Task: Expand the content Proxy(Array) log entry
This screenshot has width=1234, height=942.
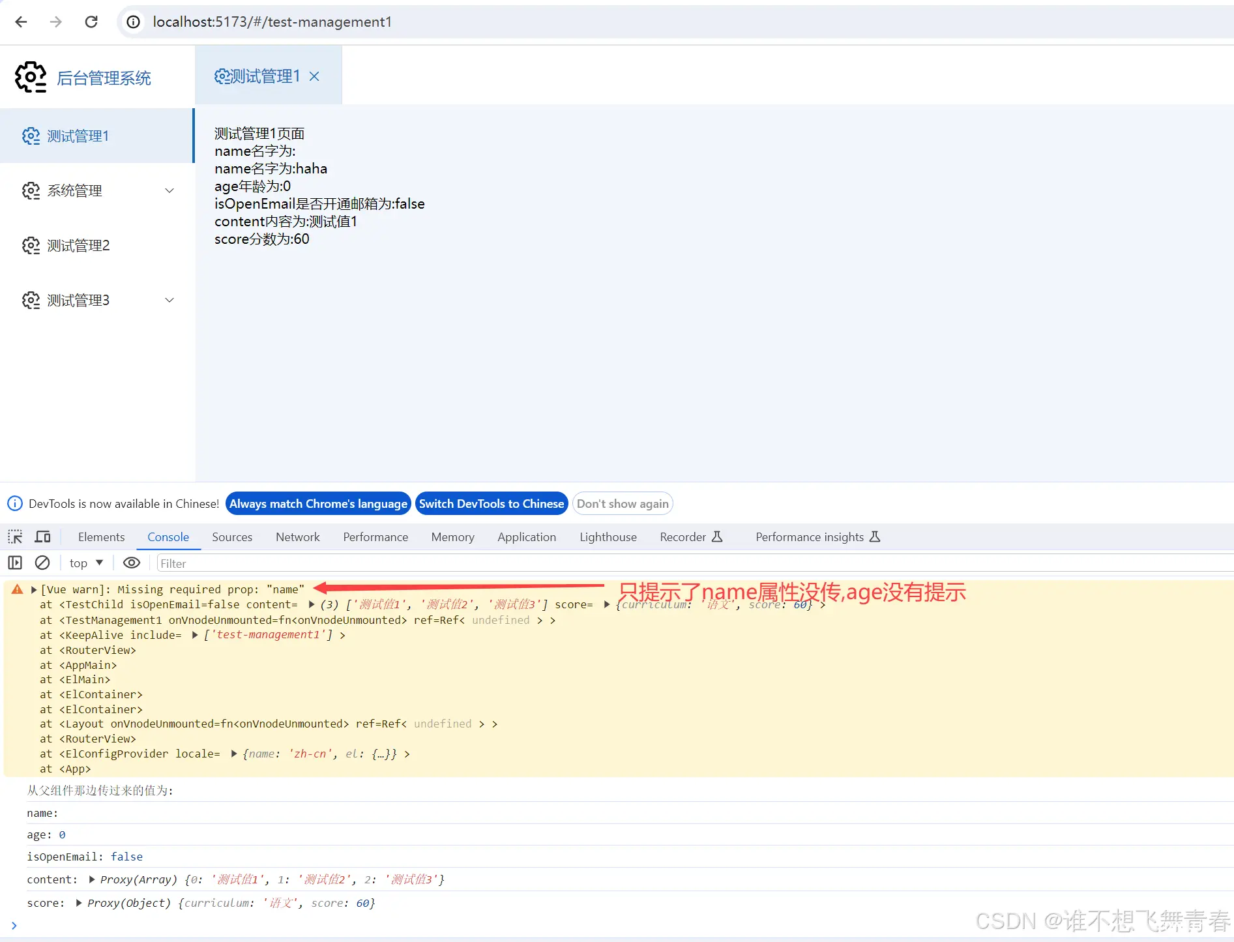Action: (92, 879)
